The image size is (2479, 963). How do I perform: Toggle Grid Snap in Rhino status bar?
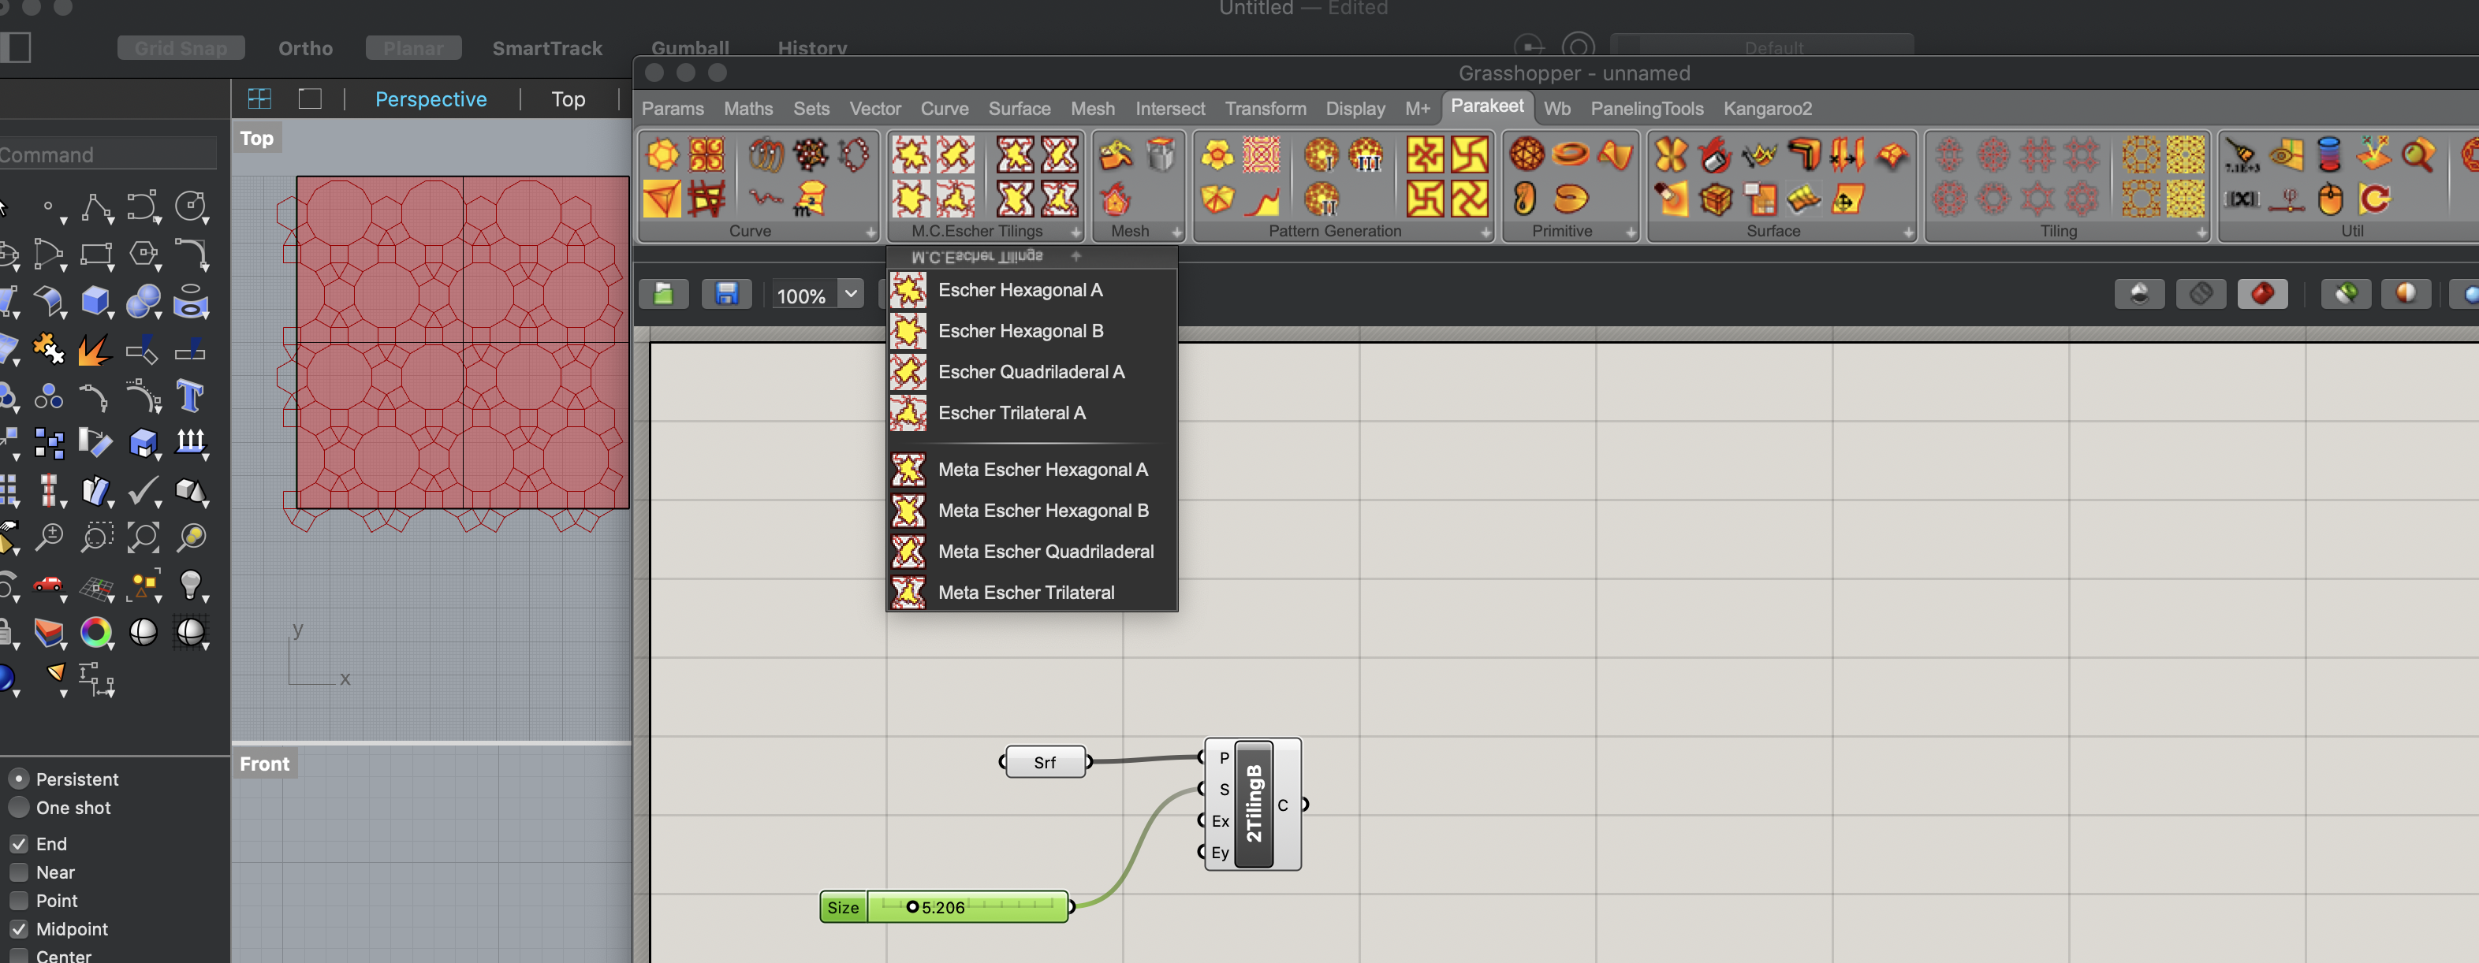point(181,48)
